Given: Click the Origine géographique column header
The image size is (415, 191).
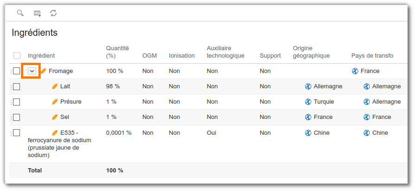Looking at the screenshot, I should (311, 52).
